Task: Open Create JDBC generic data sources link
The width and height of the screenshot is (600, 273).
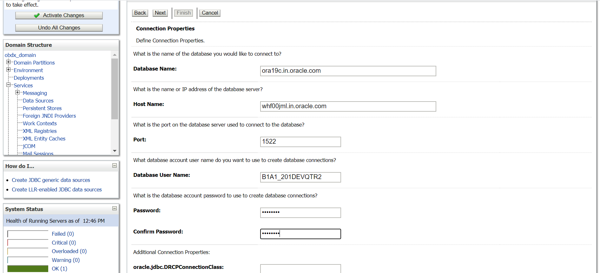Action: coord(51,180)
